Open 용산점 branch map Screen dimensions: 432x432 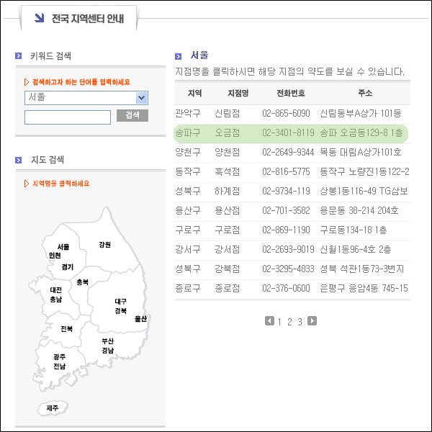tap(228, 210)
